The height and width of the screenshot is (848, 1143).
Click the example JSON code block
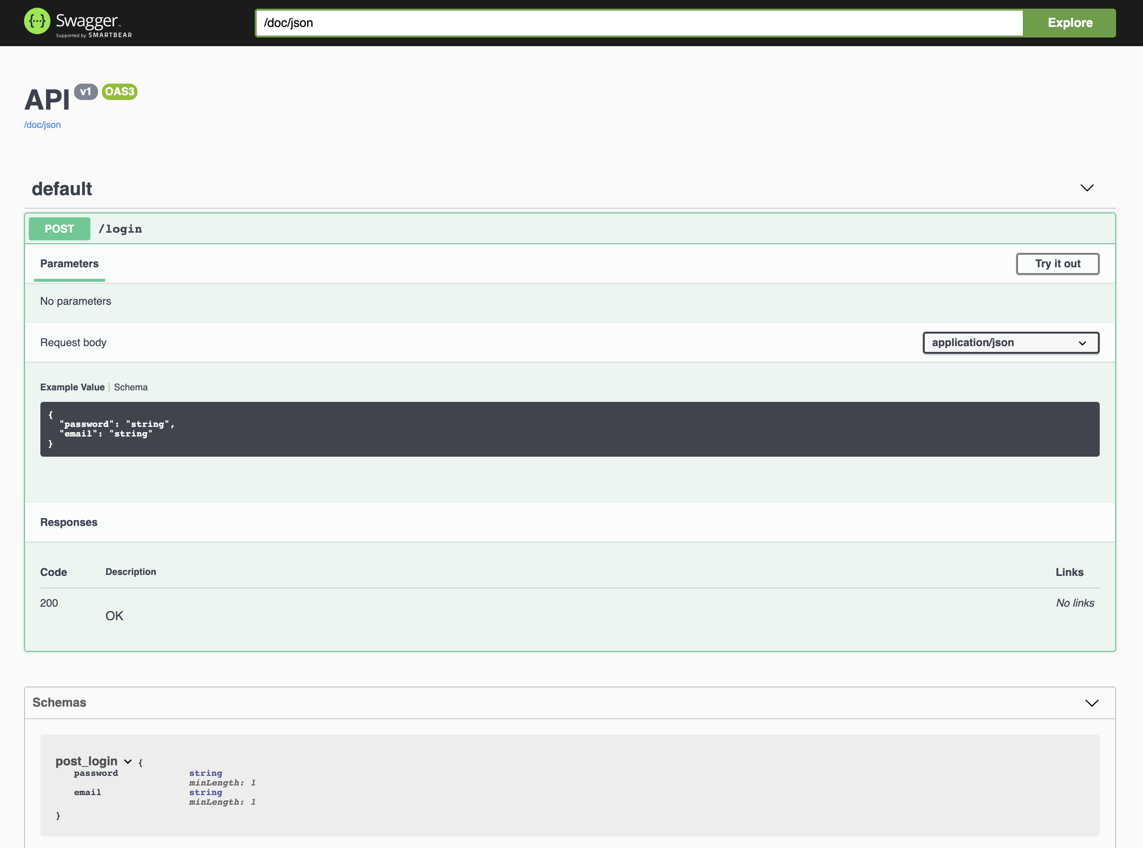click(x=570, y=429)
